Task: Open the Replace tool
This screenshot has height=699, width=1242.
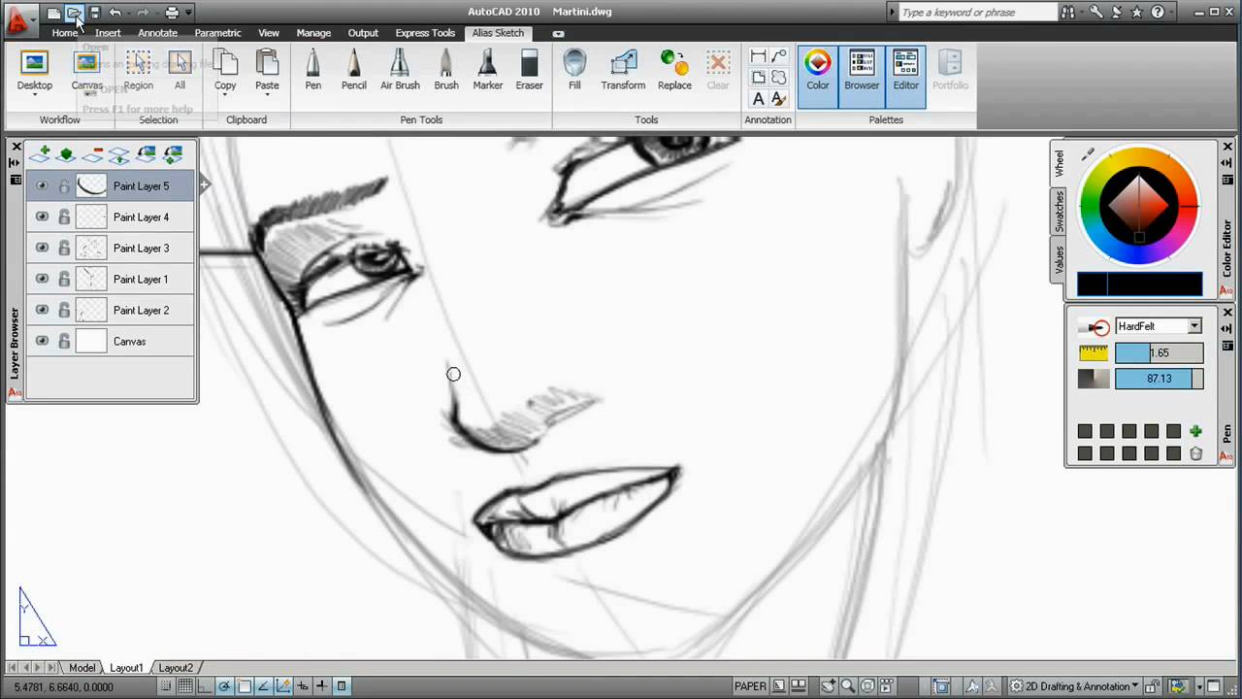Action: pyautogui.click(x=674, y=70)
